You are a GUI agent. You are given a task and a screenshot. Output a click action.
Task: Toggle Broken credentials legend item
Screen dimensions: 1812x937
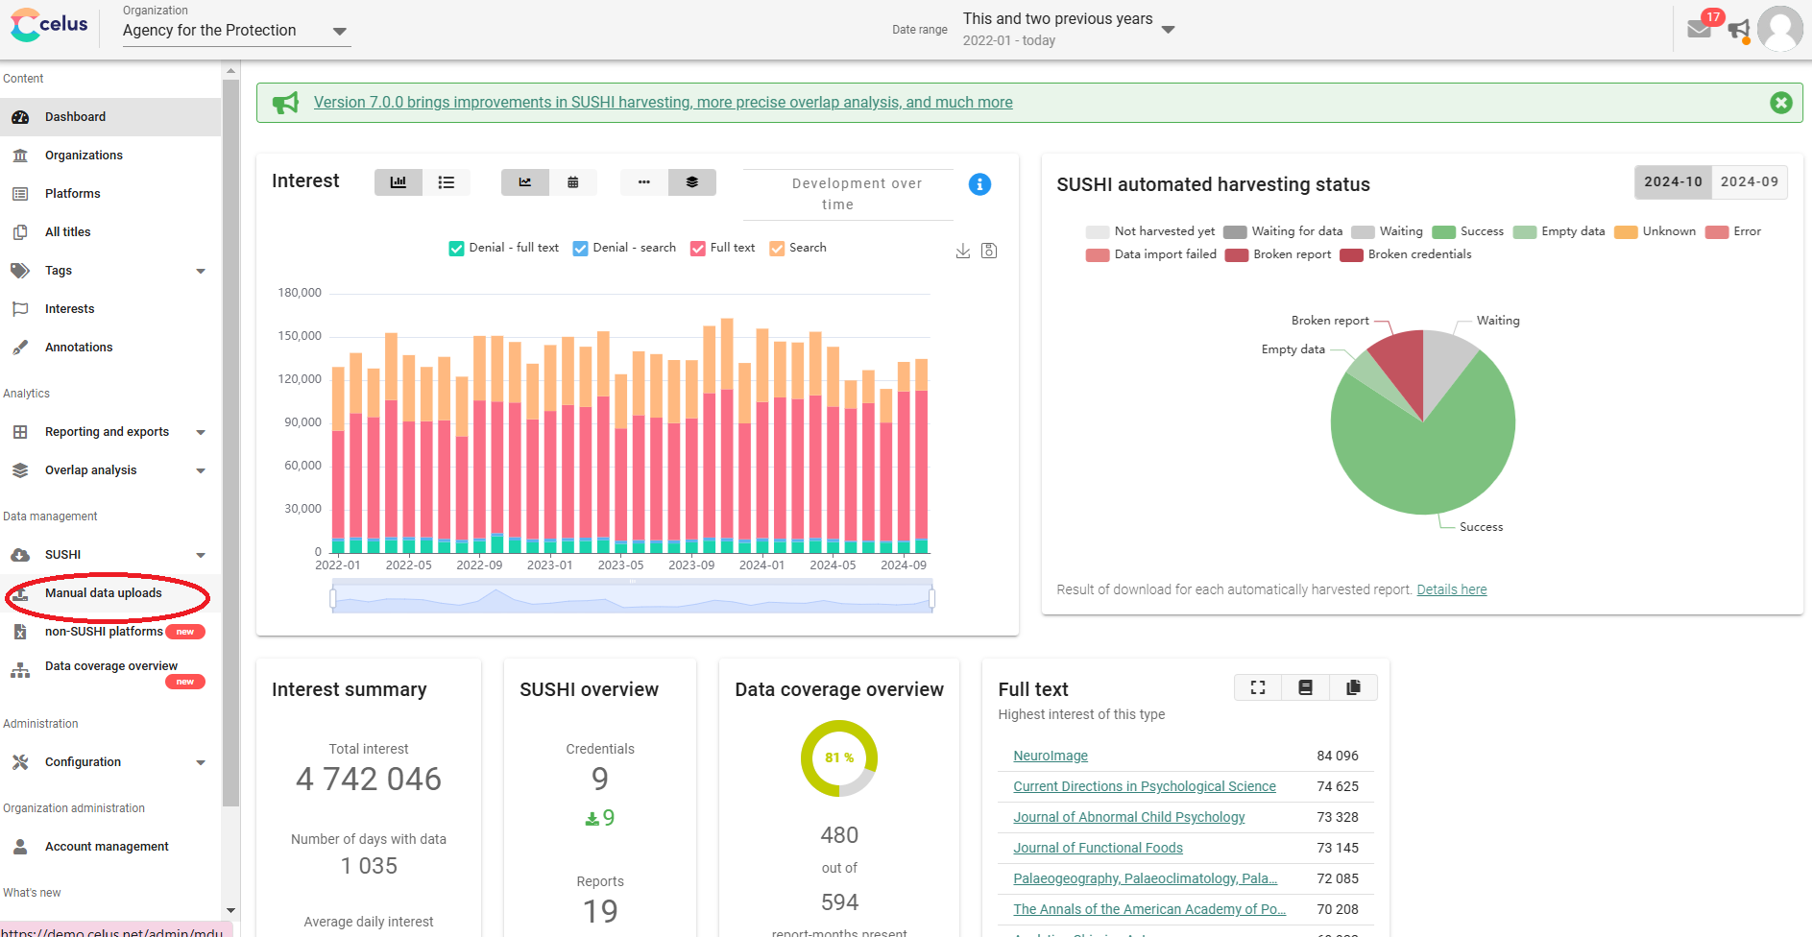[x=1406, y=254]
